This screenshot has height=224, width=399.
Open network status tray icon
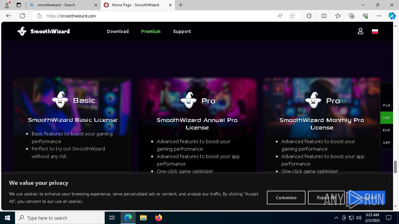351,218
